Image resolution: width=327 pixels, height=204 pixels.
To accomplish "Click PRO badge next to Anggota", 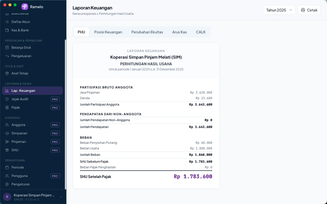I will [x=55, y=125].
